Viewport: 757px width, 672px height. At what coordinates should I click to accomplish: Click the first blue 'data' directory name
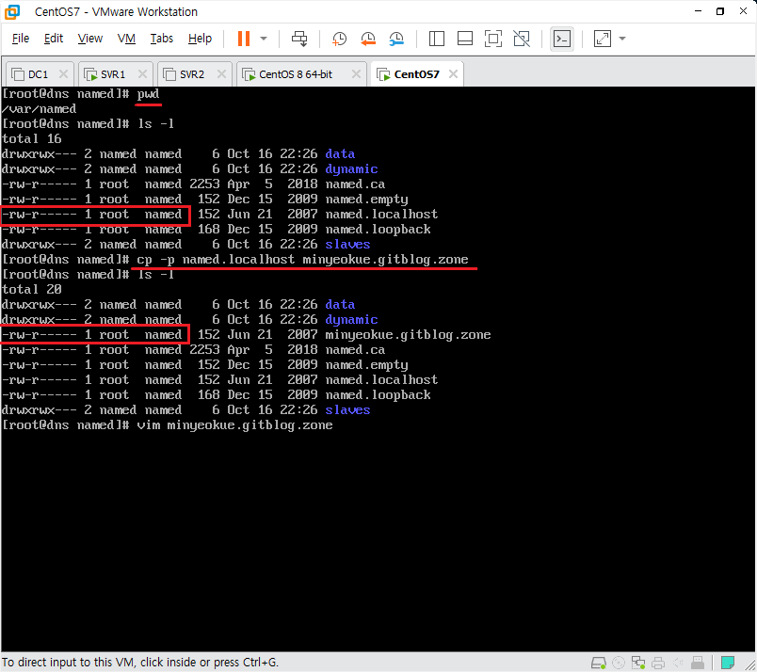coord(340,154)
